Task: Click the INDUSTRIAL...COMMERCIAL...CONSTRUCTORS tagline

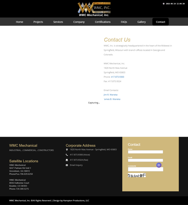Action: (32, 150)
